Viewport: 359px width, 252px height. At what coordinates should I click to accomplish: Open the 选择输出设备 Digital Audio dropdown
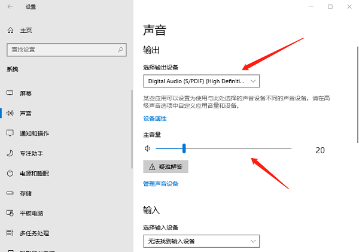tap(202, 81)
